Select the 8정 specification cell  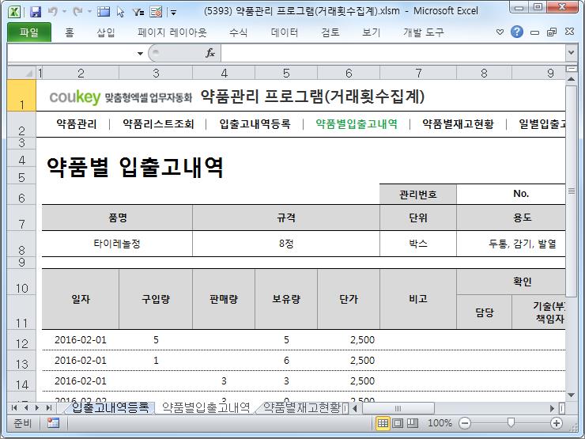tap(286, 244)
